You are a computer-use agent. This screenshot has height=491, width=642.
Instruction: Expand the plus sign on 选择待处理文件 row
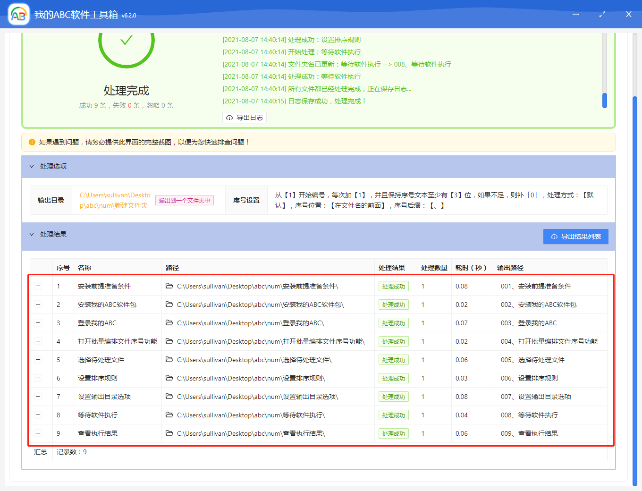click(38, 360)
